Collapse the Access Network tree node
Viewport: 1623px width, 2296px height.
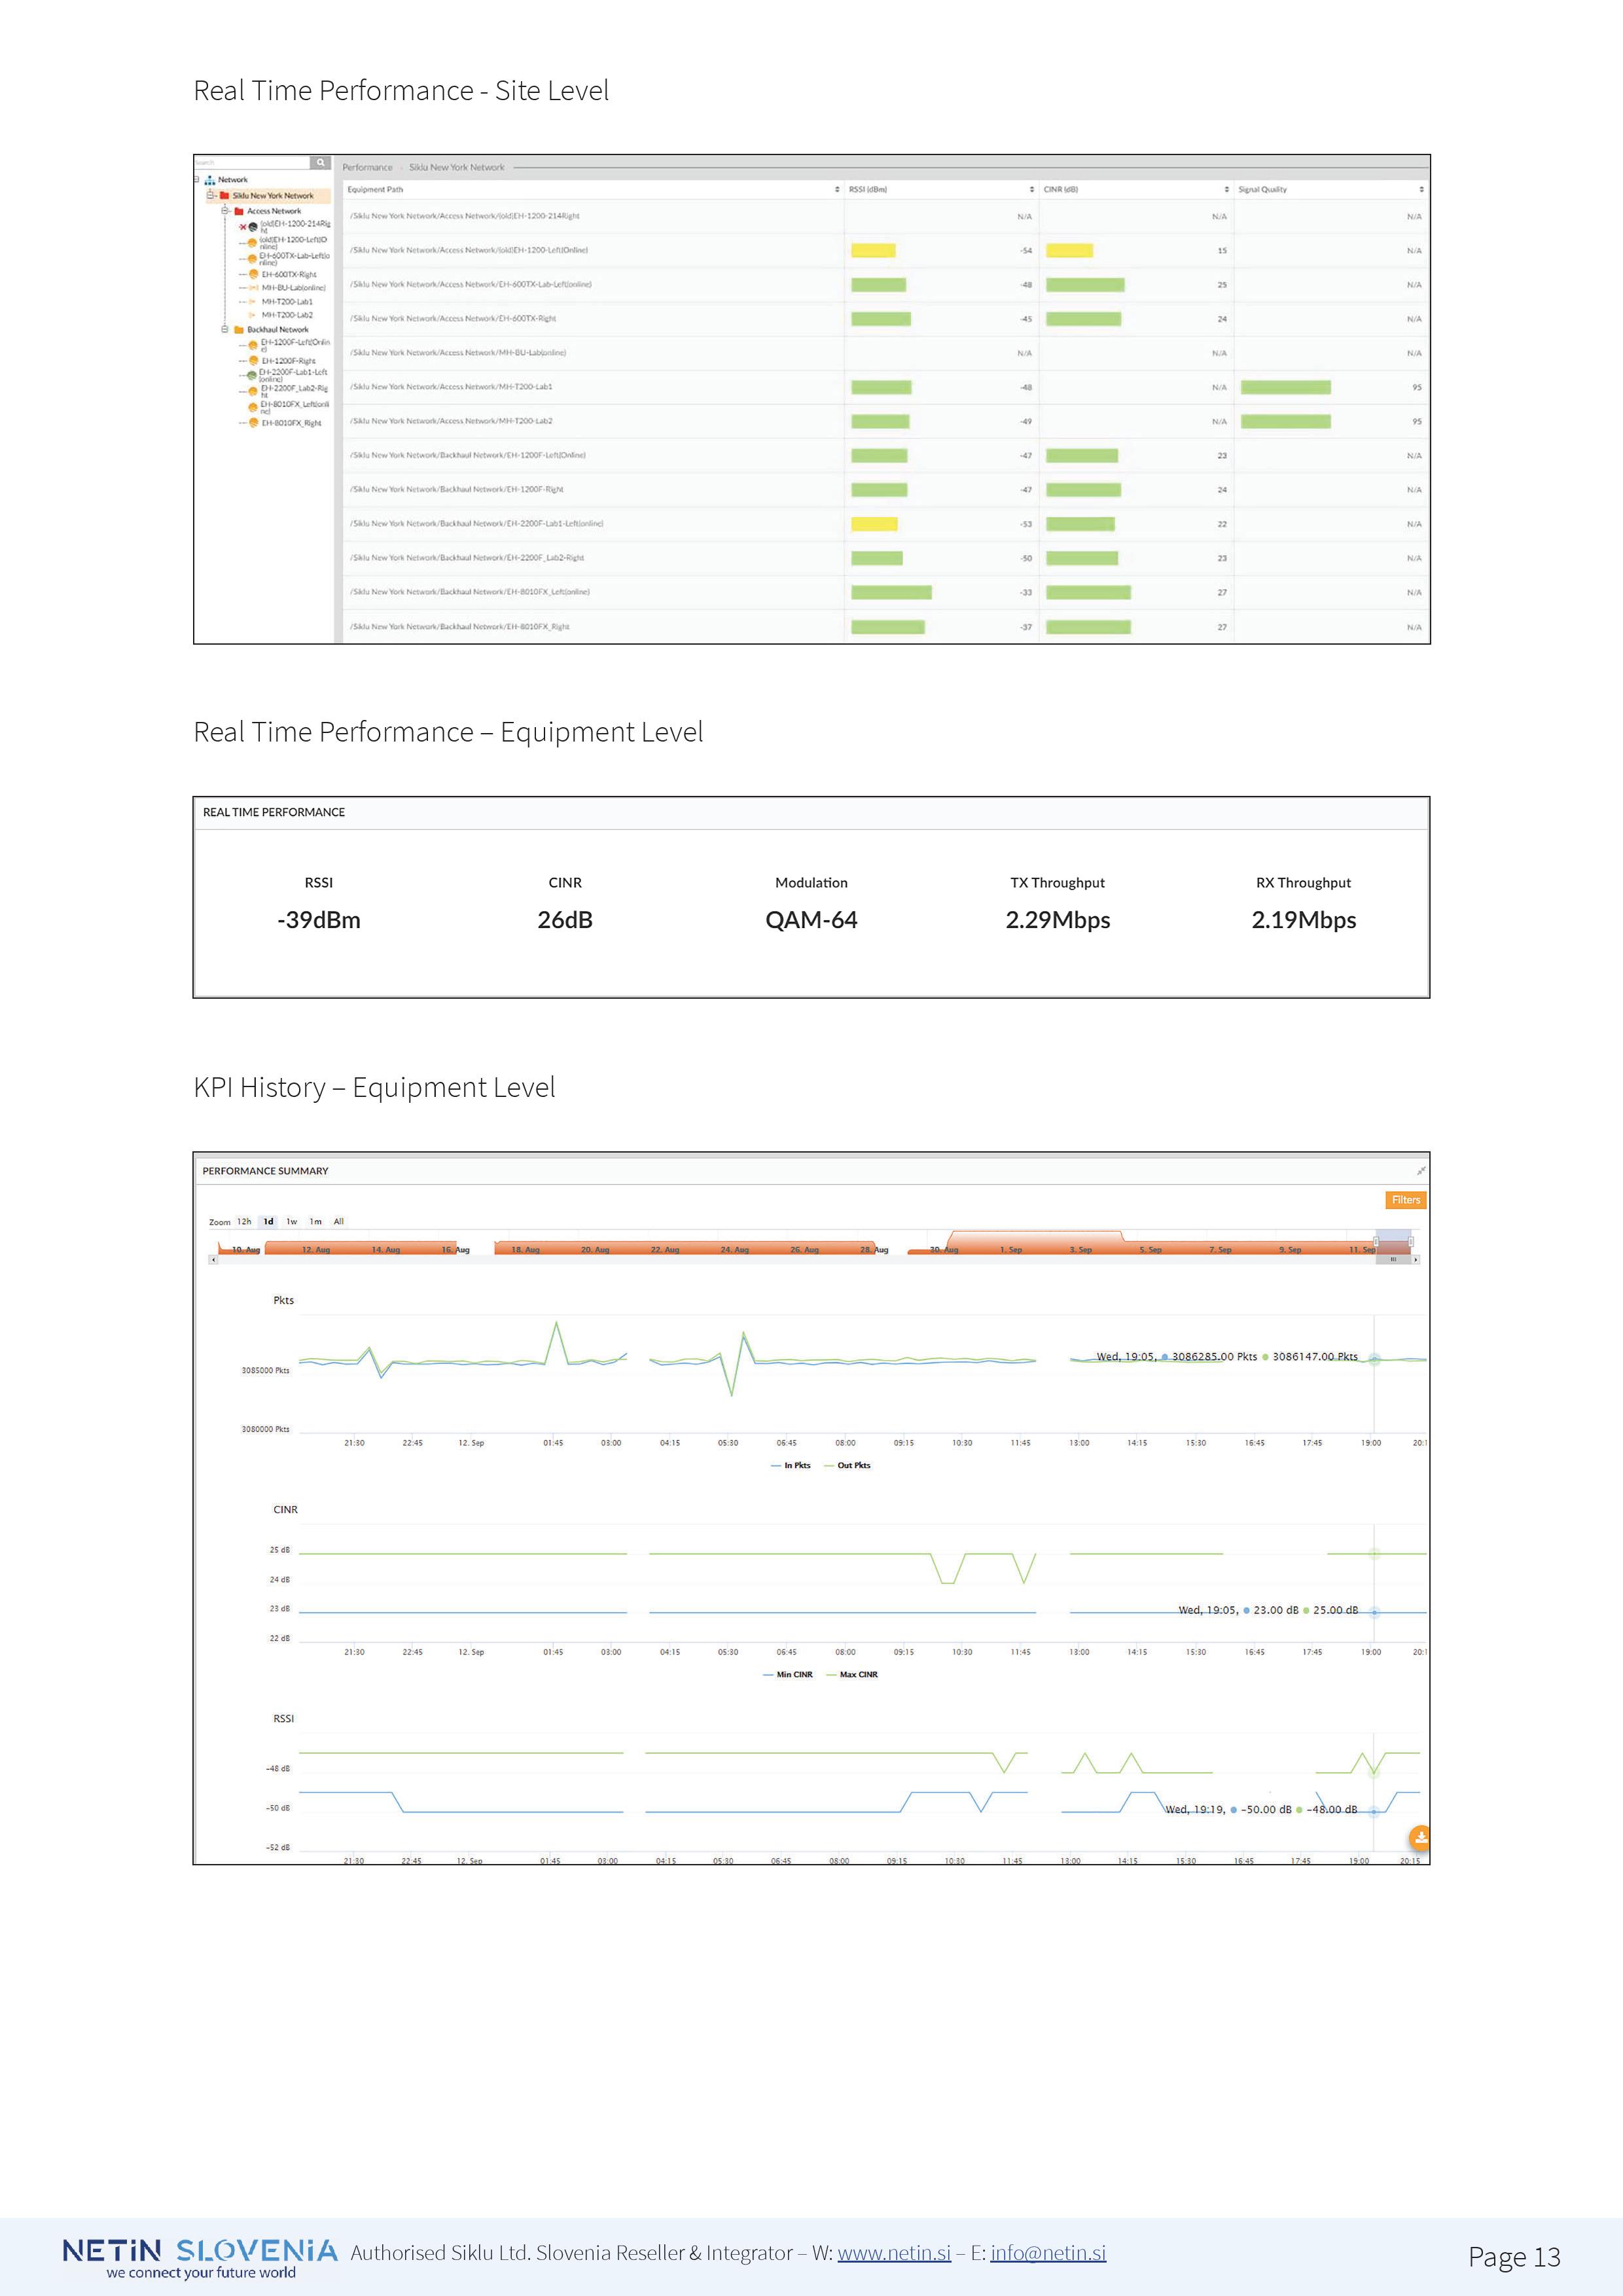tap(225, 211)
